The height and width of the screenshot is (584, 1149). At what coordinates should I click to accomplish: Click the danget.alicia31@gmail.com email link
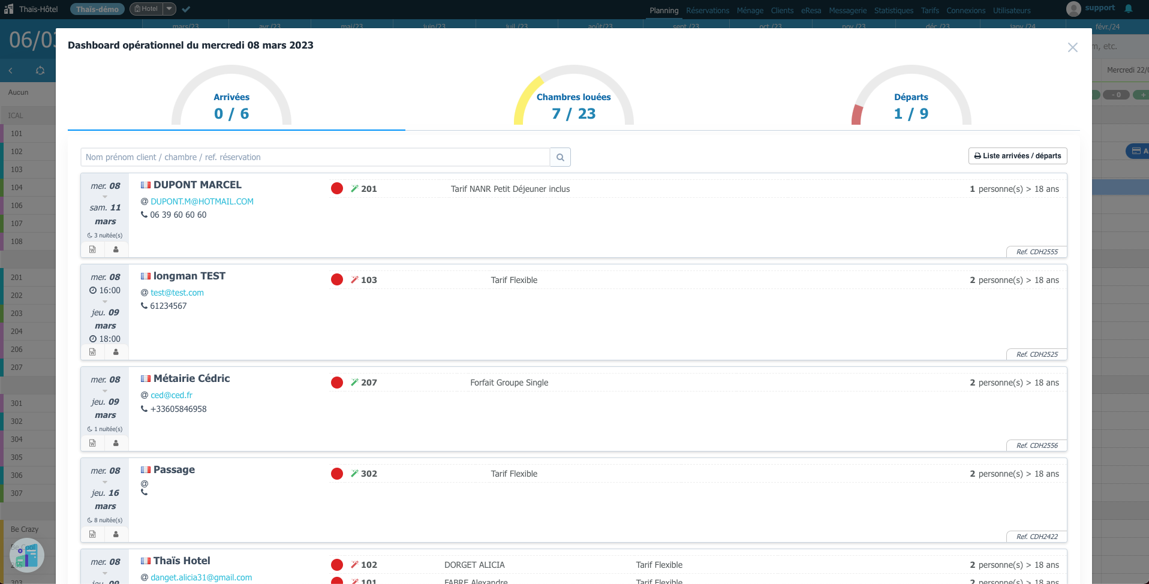201,577
